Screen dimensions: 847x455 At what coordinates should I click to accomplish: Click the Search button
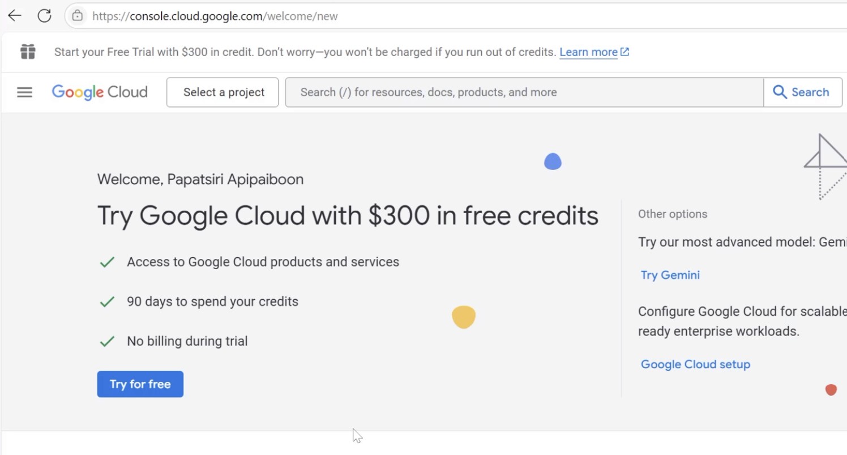(803, 92)
